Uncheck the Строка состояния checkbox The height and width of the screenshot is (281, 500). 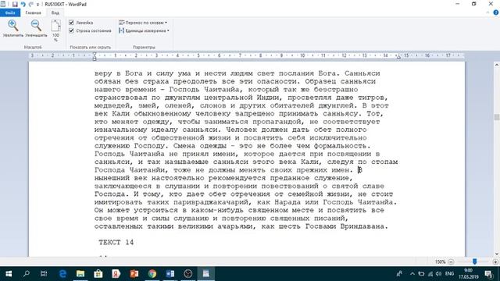coord(71,30)
